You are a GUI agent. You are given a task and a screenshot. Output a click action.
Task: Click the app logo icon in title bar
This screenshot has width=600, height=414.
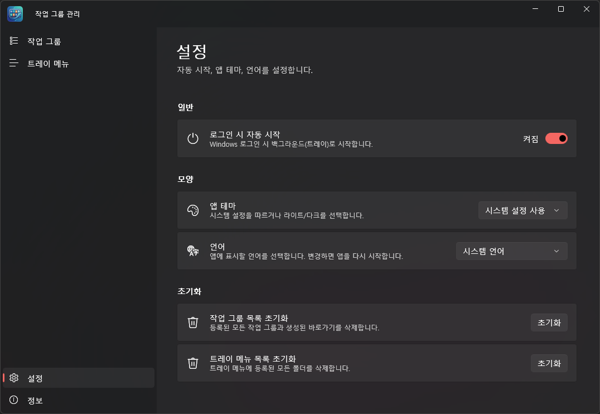(15, 14)
